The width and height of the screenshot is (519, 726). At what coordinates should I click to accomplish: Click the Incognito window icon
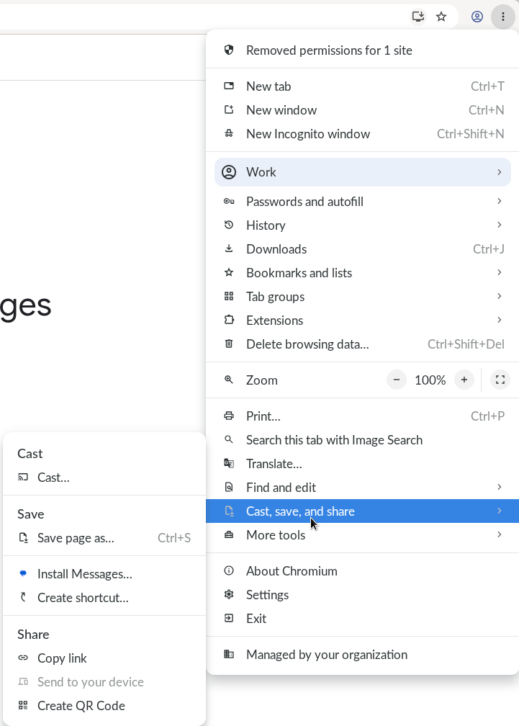click(229, 134)
